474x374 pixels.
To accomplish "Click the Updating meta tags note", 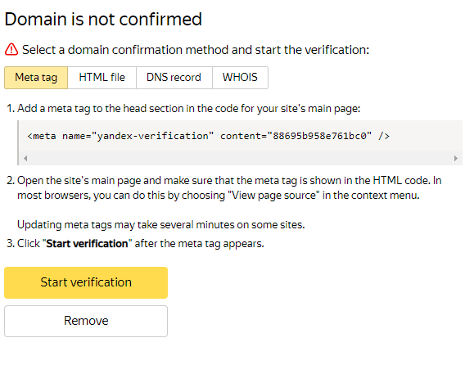I will point(160,225).
